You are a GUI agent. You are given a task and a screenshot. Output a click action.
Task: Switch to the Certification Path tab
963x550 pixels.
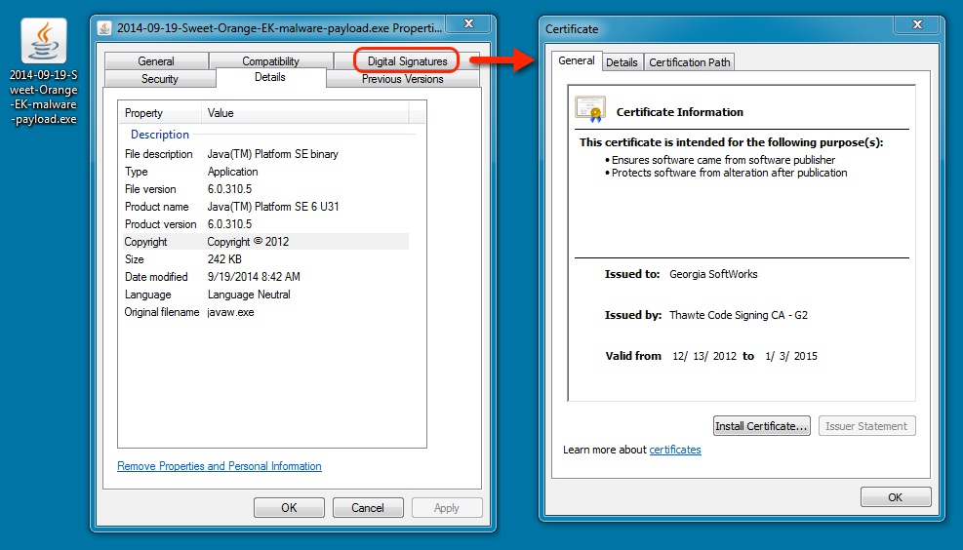pos(689,62)
